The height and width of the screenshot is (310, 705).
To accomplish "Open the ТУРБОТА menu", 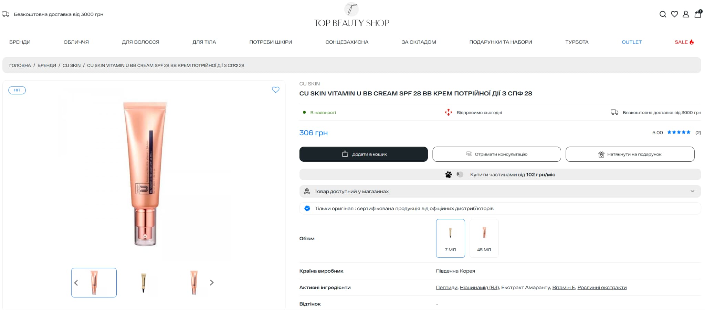I will pos(577,42).
